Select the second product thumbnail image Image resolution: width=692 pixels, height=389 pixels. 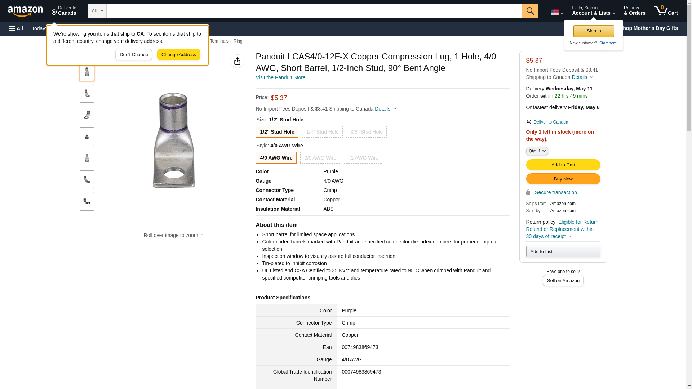coord(87,93)
